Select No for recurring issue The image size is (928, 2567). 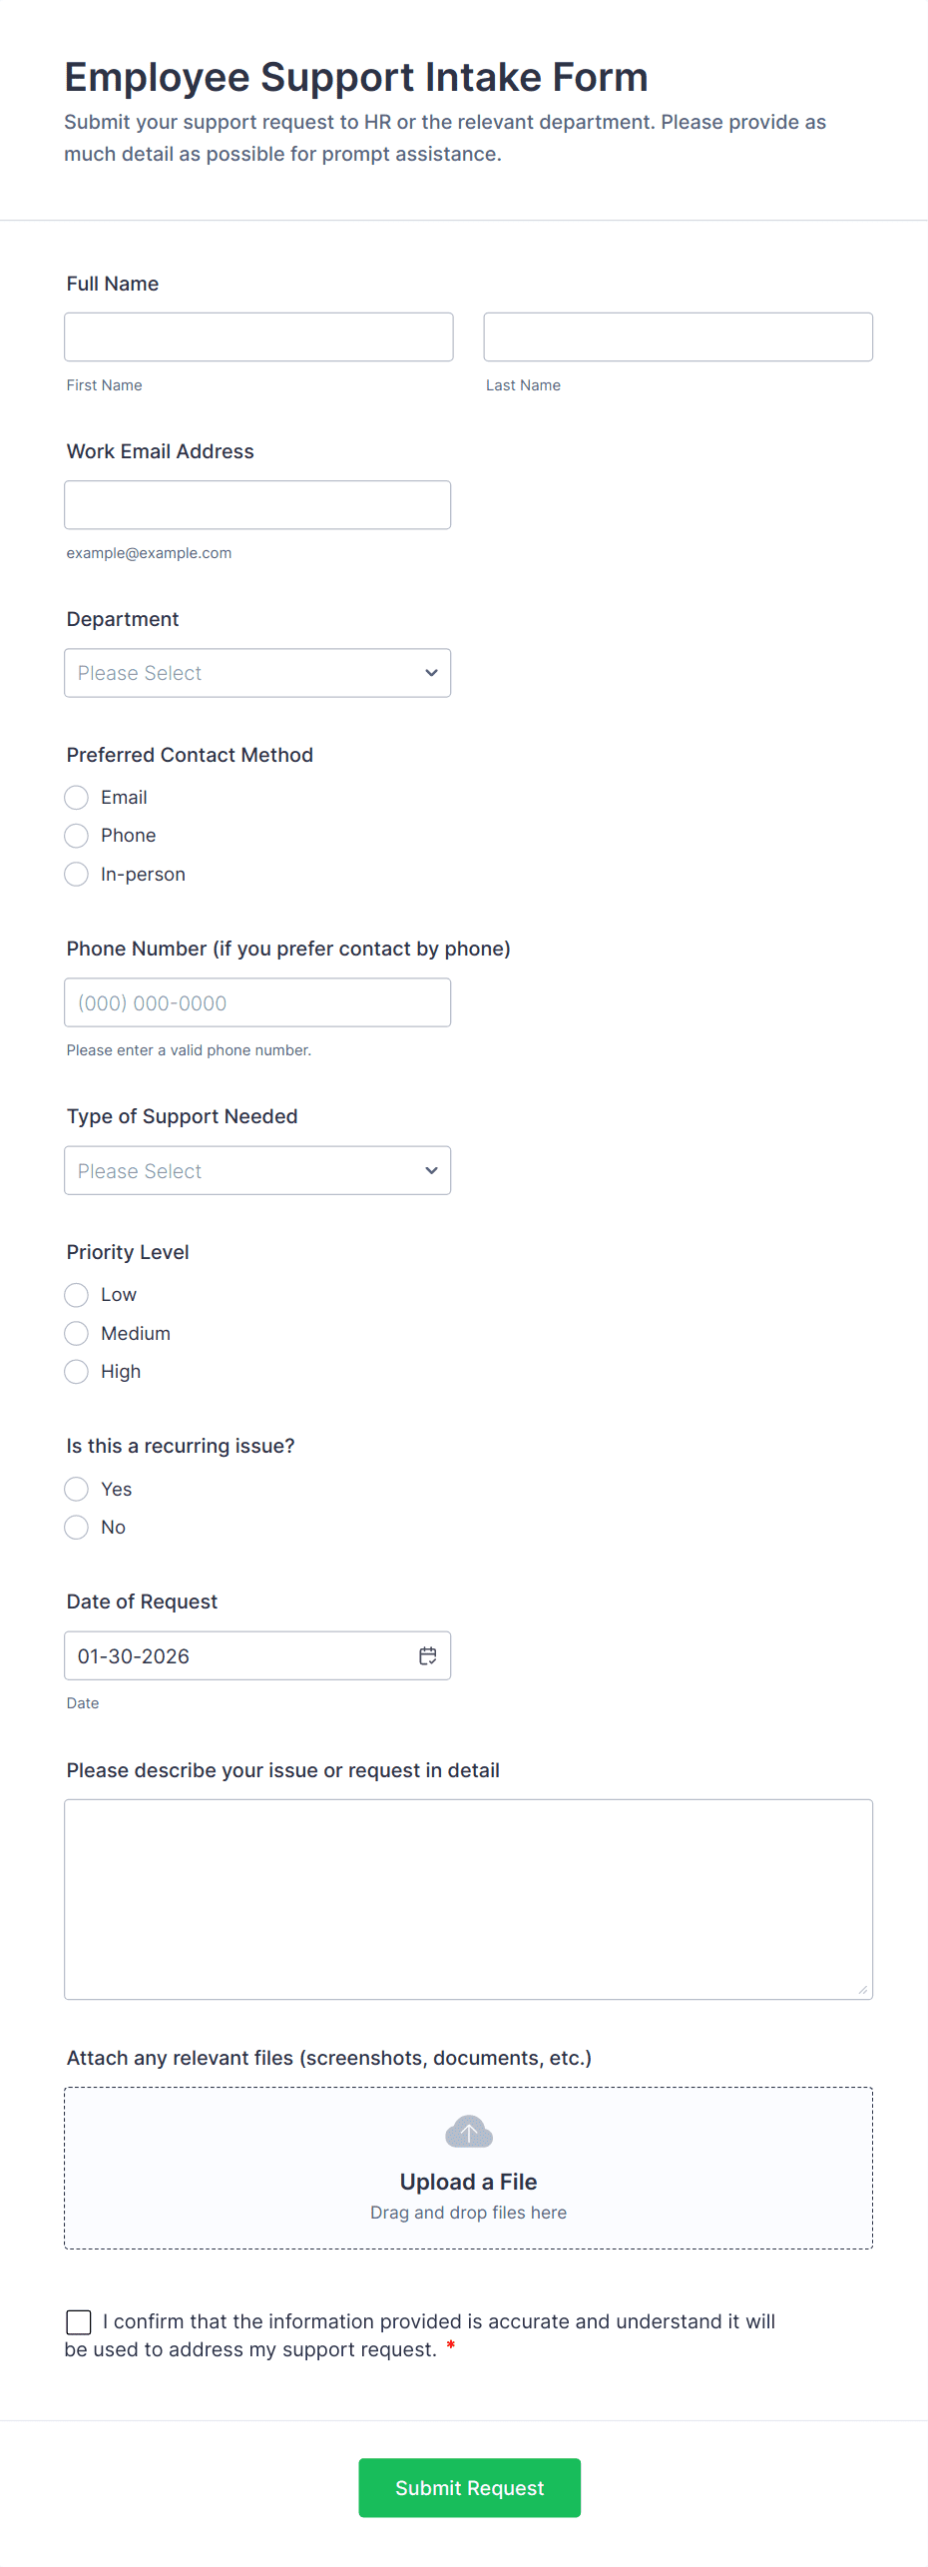tap(76, 1527)
